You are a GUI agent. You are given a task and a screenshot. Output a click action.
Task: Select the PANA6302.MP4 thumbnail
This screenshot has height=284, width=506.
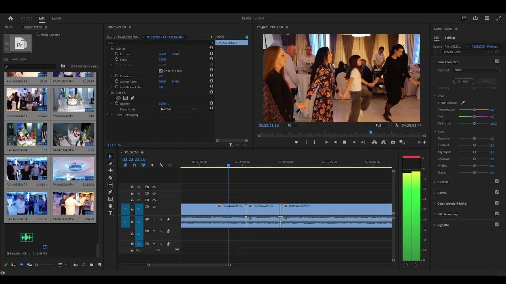pyautogui.click(x=73, y=100)
